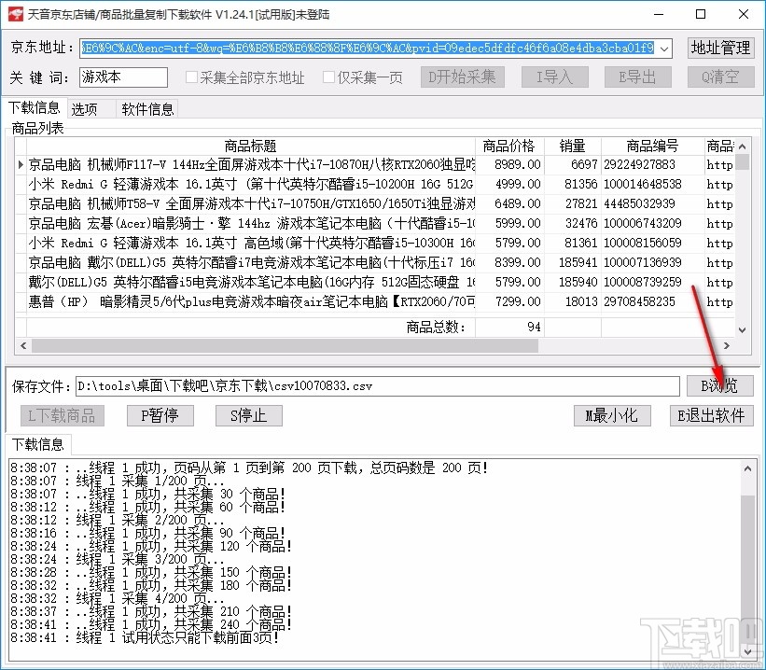Click M最小化 to minimize the software

pyautogui.click(x=611, y=415)
